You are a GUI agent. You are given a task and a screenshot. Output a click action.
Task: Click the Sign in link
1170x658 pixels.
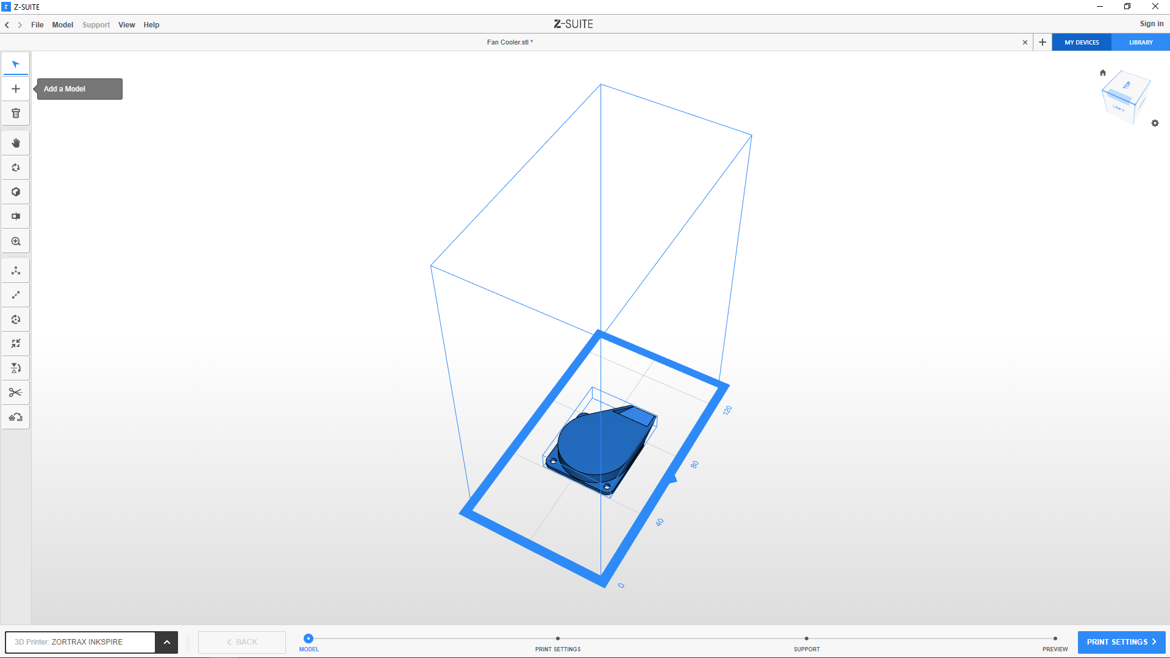pos(1151,24)
